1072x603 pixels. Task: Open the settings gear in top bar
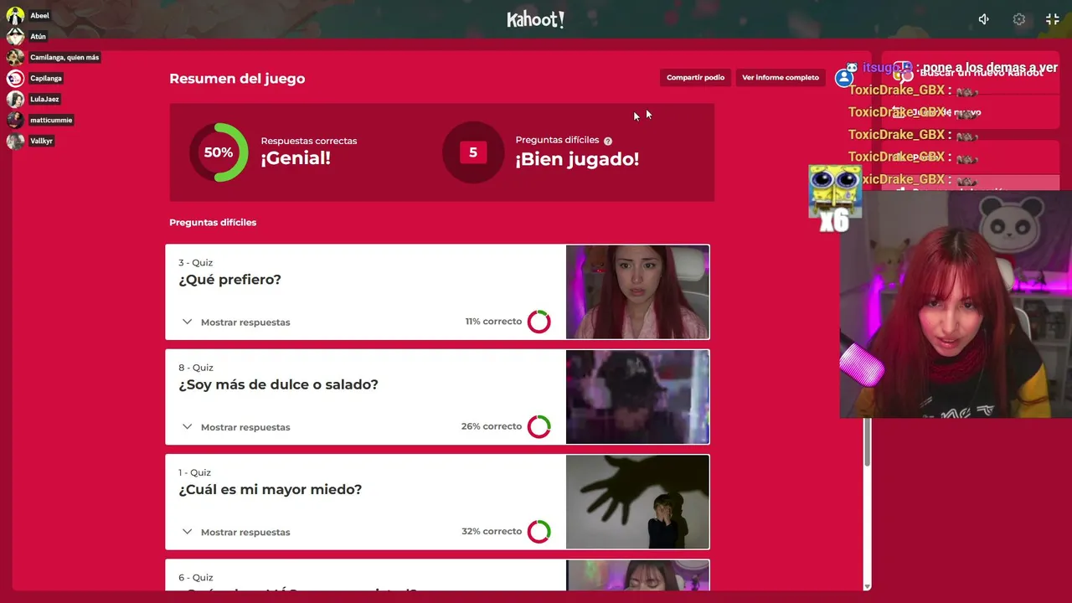point(1019,19)
